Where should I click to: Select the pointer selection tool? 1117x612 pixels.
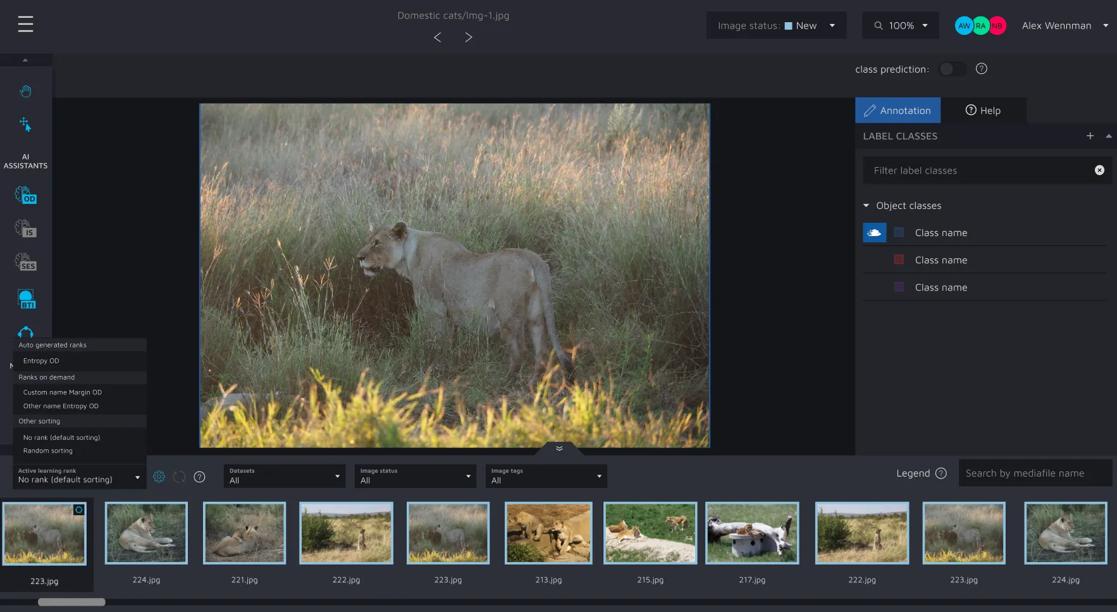pos(25,125)
